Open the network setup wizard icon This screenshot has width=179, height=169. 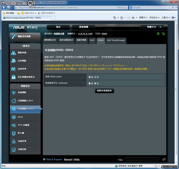point(14,36)
